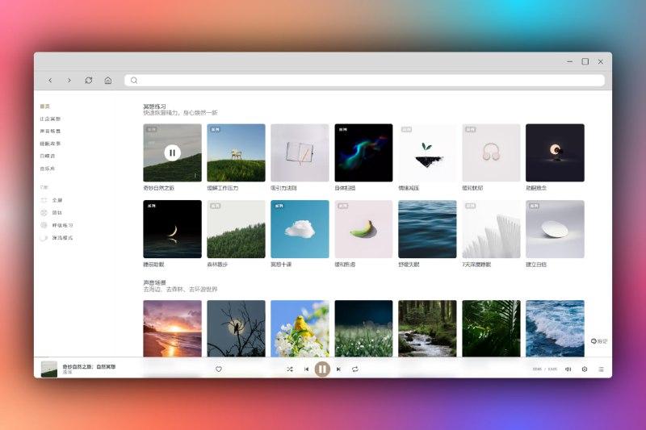
Task: Click the 冥想练习 section heading
Action: pos(154,106)
